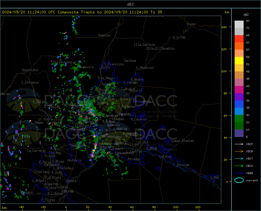Click the Villavicencio map label
The width and height of the screenshot is (261, 211).
[x=64, y=62]
